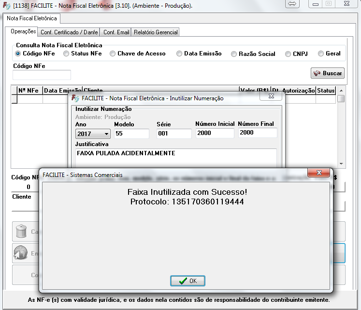Open the Conf. Certificado / Danfe tab
The height and width of the screenshot is (310, 361).
69,32
